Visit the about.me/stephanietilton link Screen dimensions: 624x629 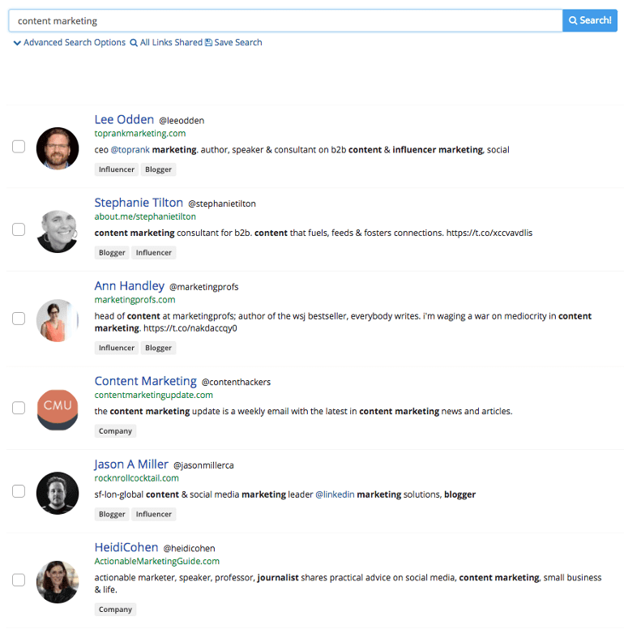tap(145, 216)
